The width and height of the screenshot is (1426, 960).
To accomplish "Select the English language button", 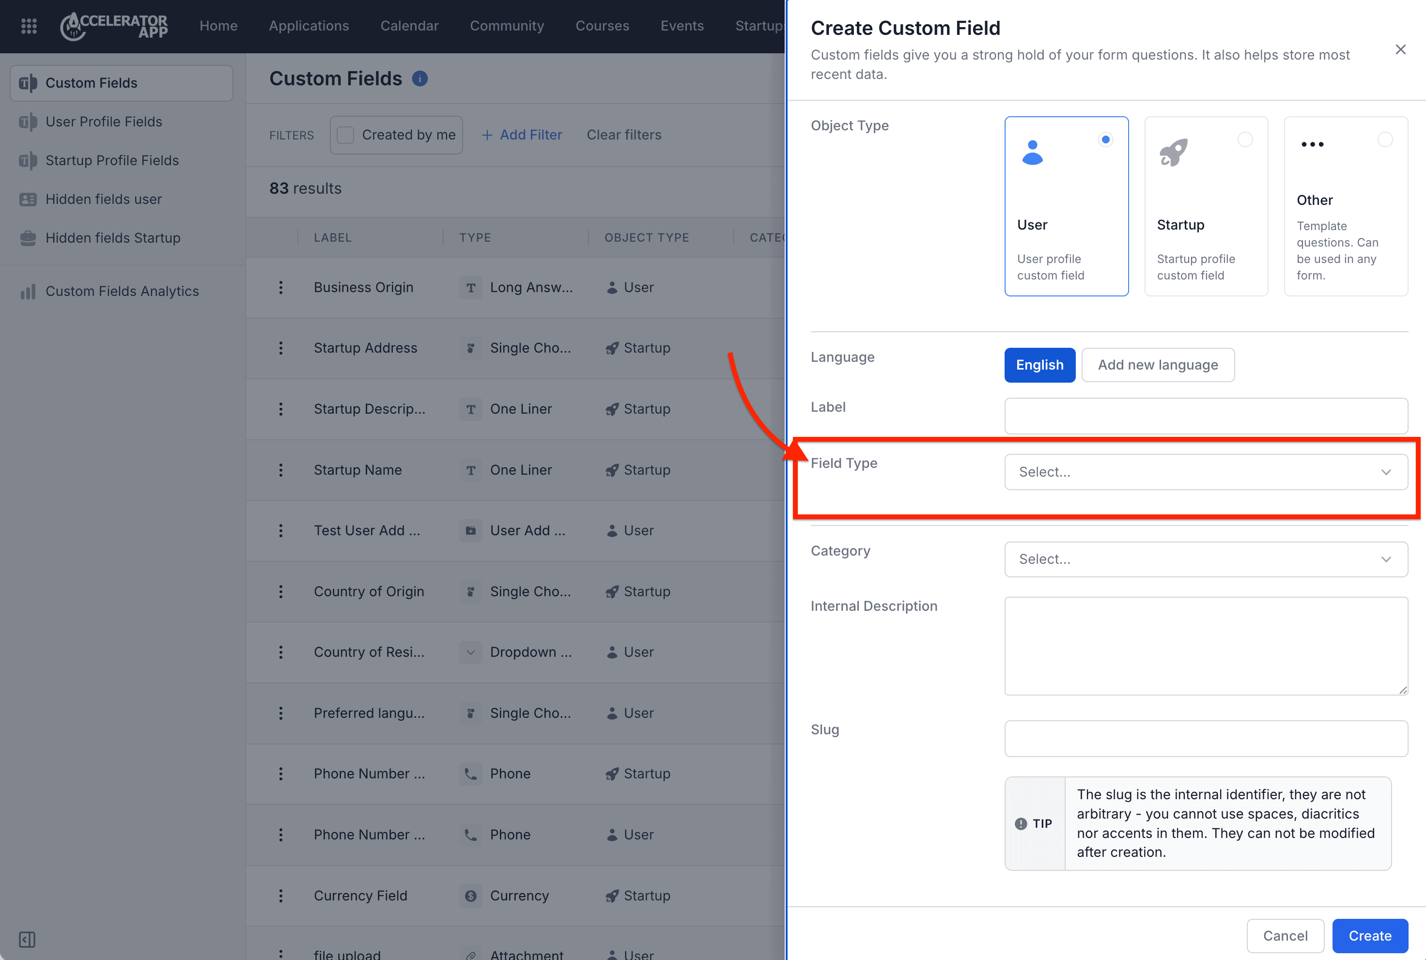I will pos(1039,366).
